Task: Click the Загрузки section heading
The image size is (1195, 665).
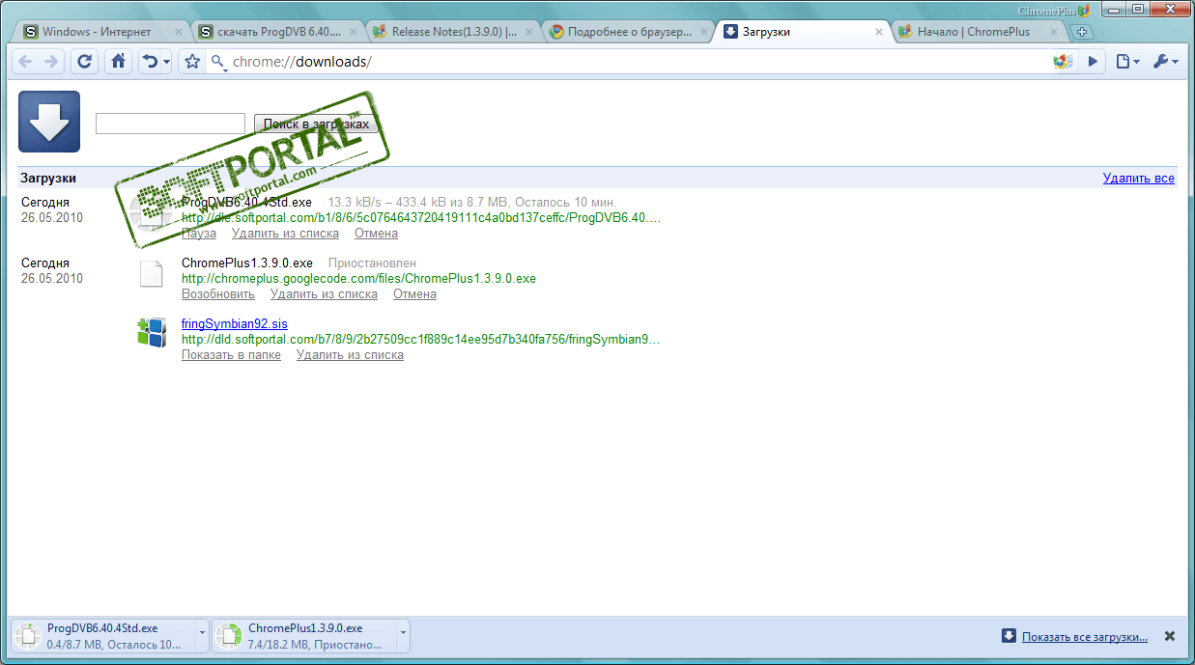Action: click(48, 179)
